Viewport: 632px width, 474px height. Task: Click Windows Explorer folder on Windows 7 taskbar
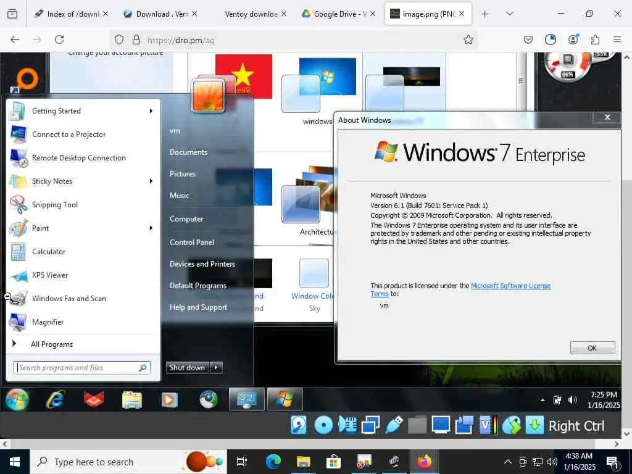click(x=132, y=400)
